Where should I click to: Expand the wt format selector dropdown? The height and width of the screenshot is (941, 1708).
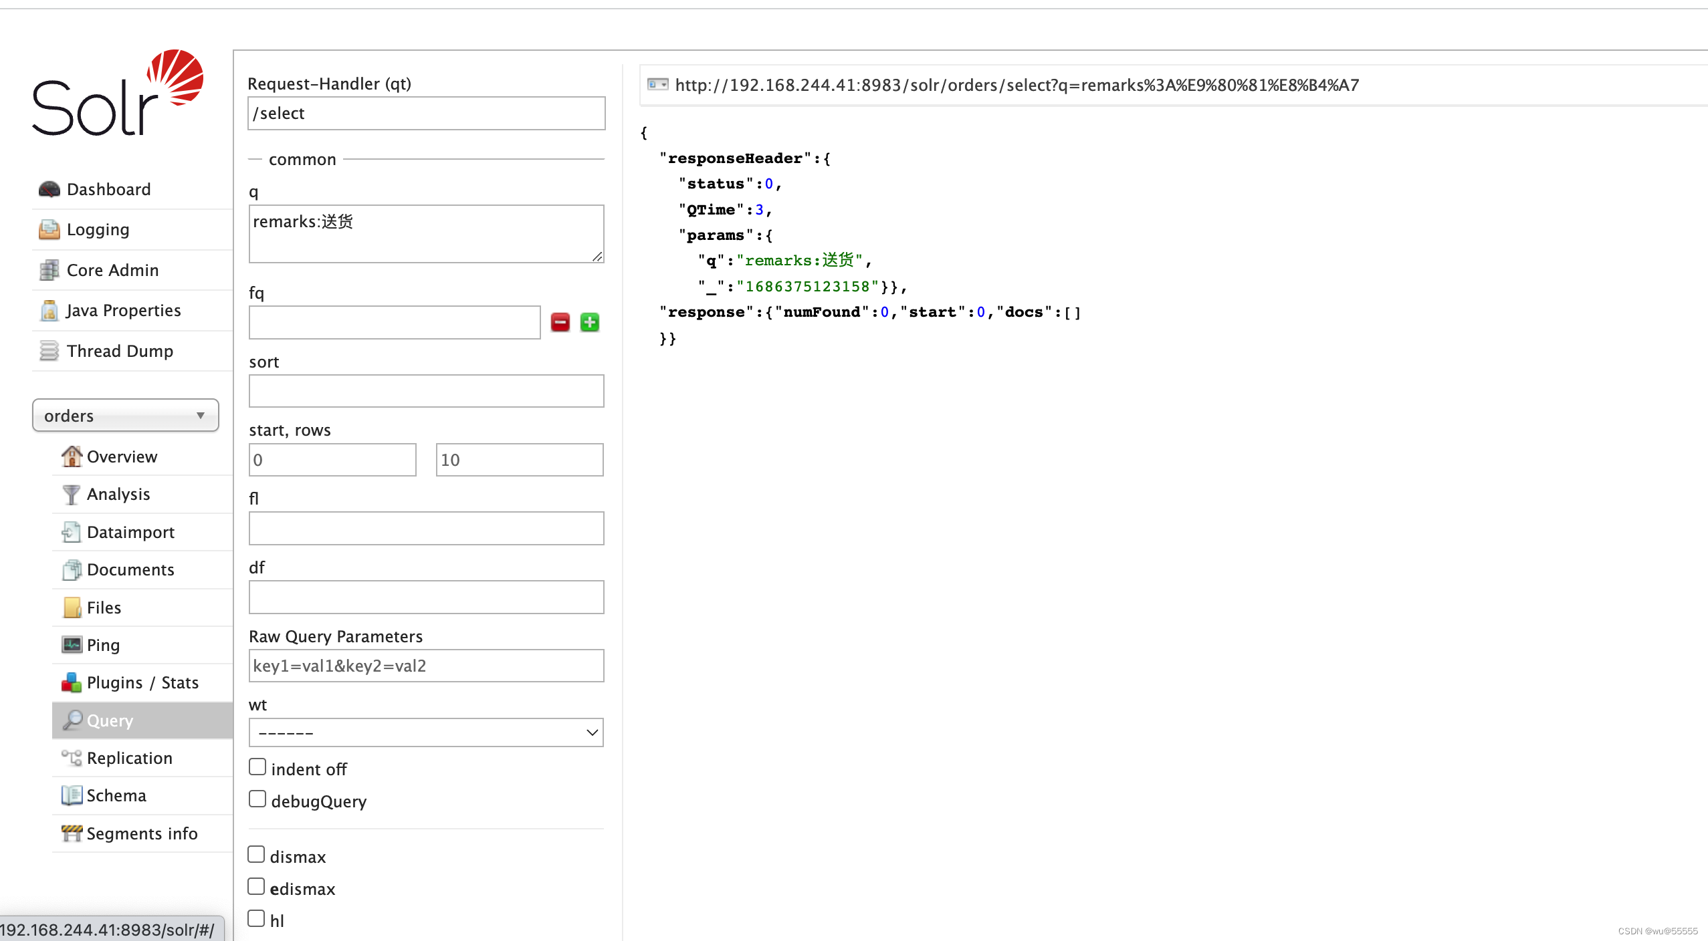pyautogui.click(x=427, y=732)
